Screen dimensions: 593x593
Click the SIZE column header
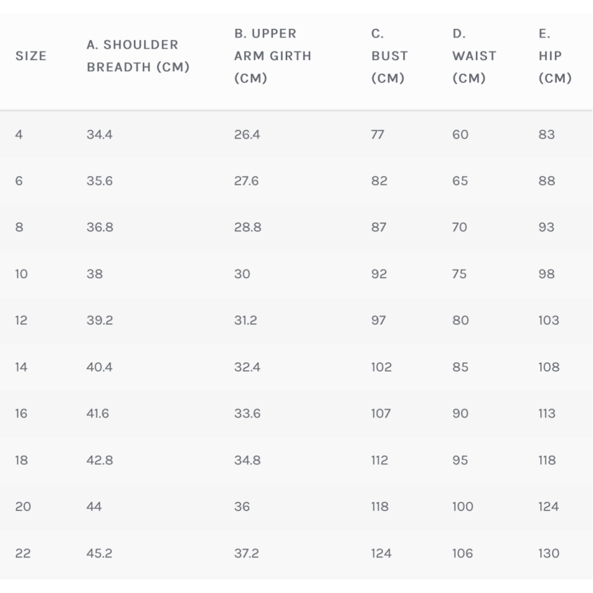pyautogui.click(x=31, y=56)
